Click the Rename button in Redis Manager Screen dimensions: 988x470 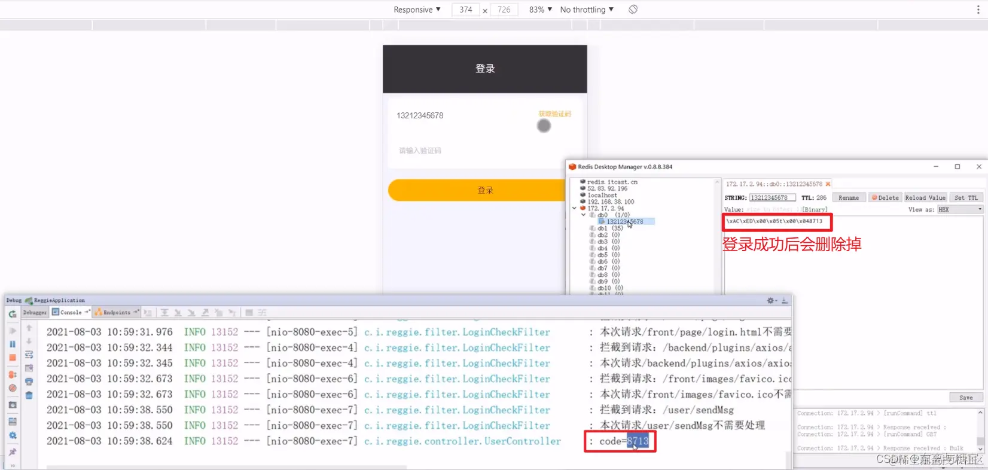849,198
